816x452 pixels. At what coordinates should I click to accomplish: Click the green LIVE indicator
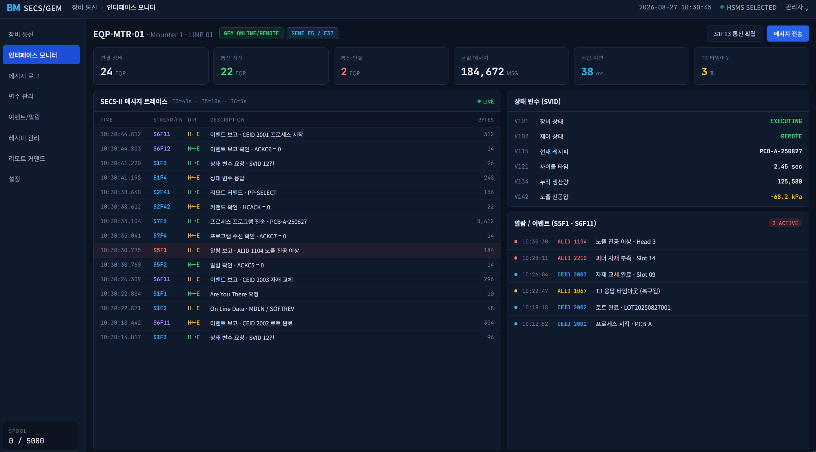tap(485, 102)
